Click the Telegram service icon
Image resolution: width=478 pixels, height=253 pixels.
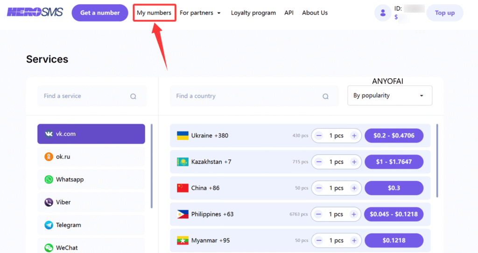pyautogui.click(x=49, y=225)
